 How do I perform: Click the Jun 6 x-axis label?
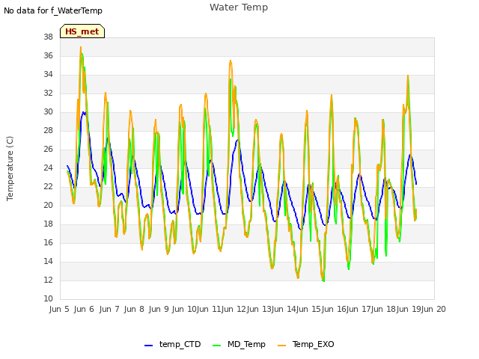pos(84,309)
